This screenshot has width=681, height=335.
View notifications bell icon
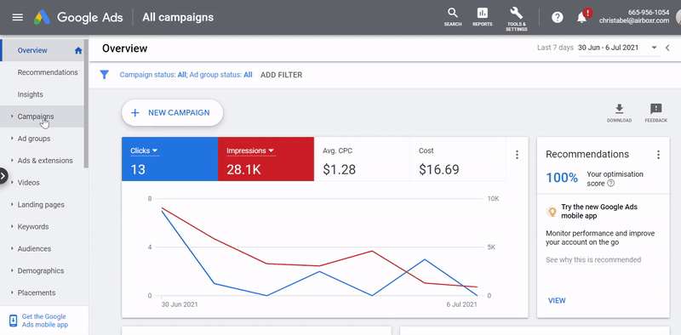coord(581,18)
